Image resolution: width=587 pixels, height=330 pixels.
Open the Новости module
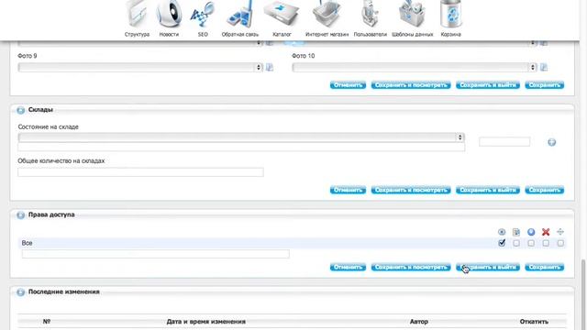(x=169, y=18)
